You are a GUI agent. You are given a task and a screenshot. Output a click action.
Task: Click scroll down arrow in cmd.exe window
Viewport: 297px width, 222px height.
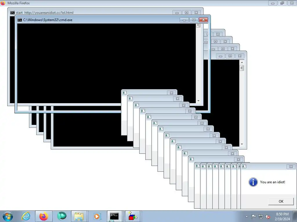[x=198, y=101]
